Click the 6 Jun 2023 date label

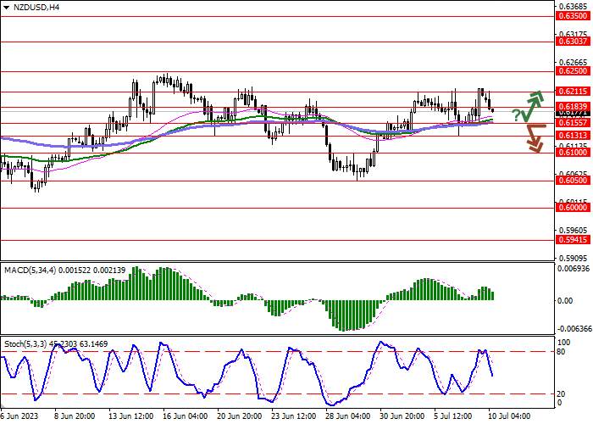19,416
